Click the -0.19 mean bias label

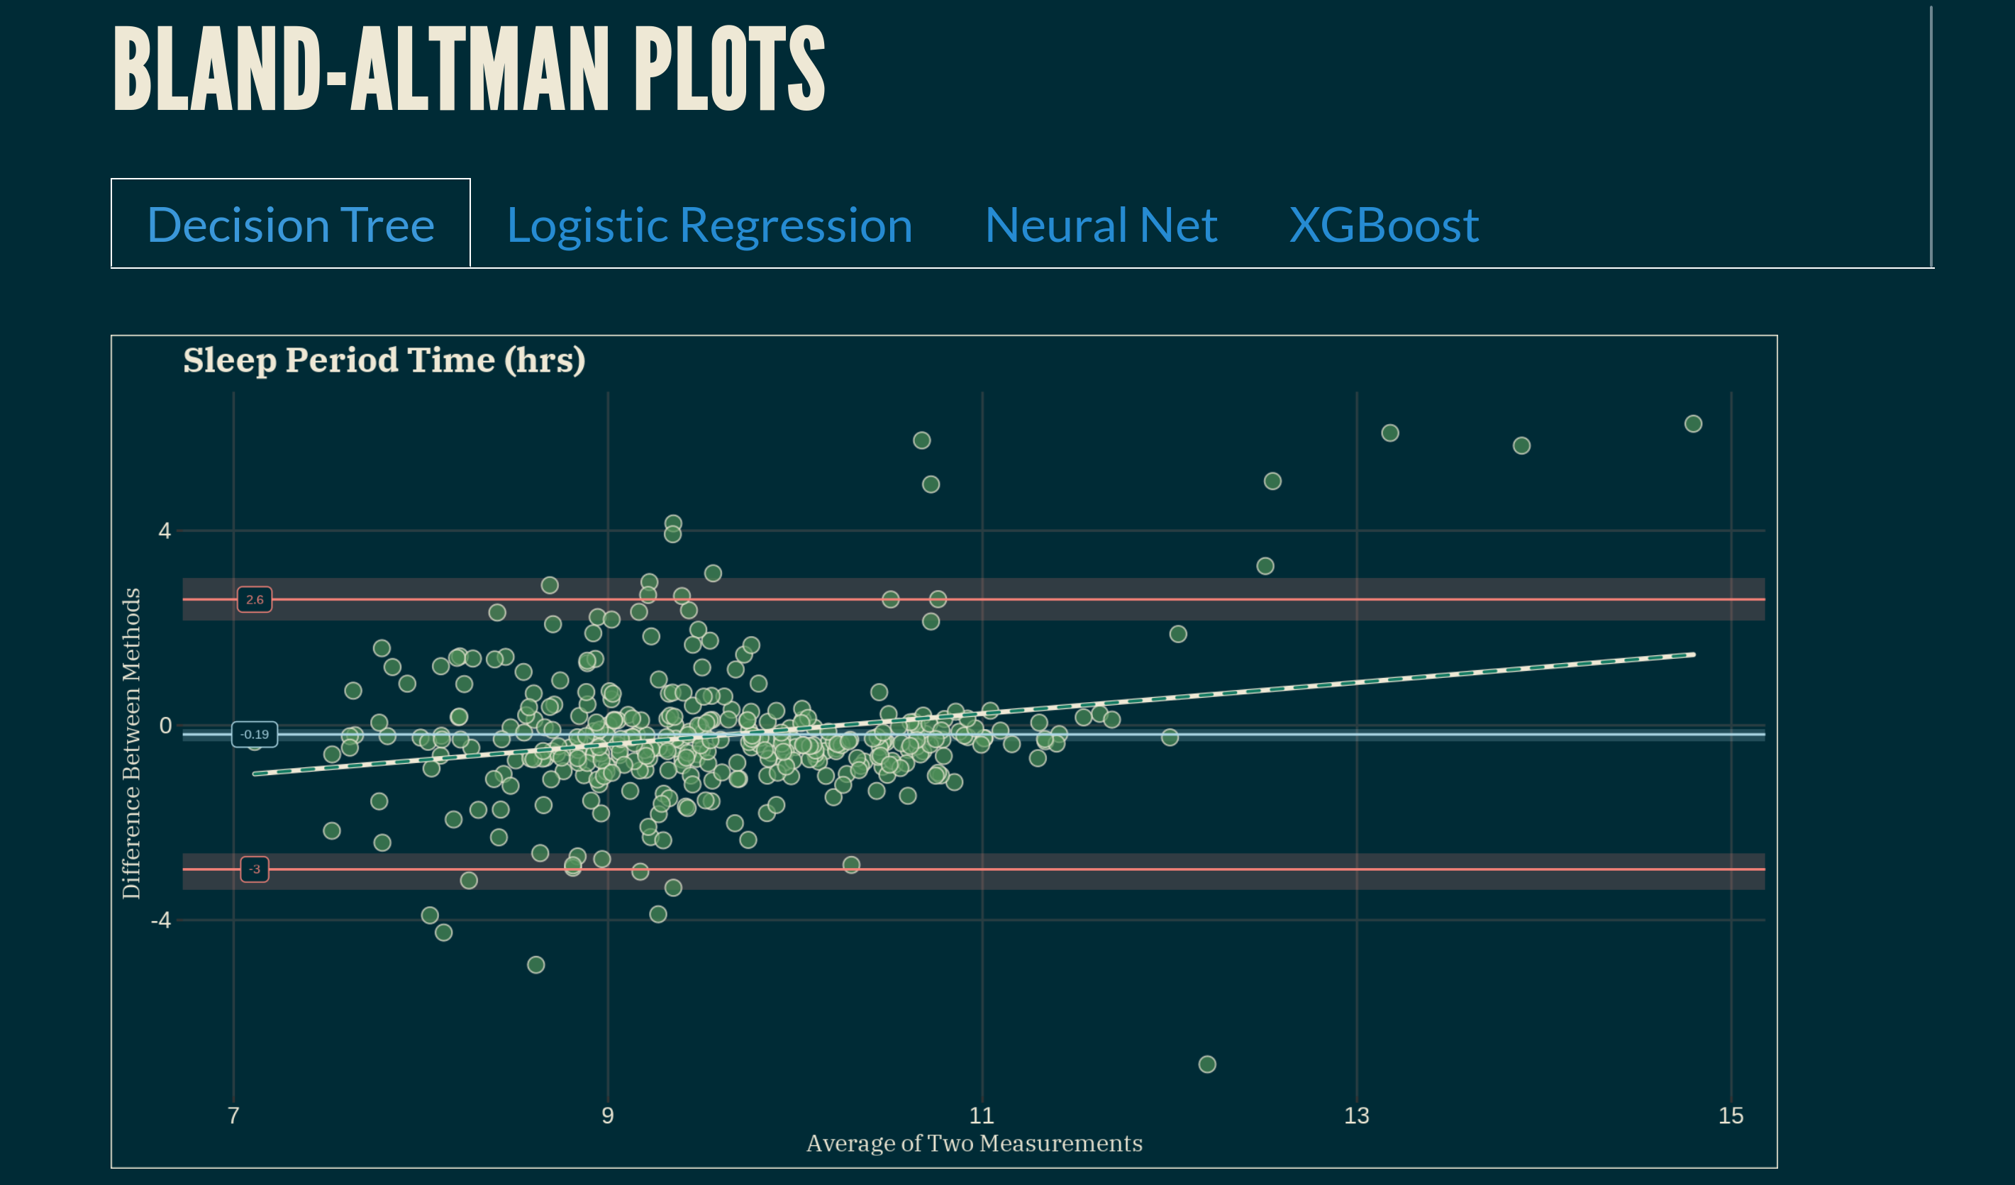pyautogui.click(x=255, y=734)
